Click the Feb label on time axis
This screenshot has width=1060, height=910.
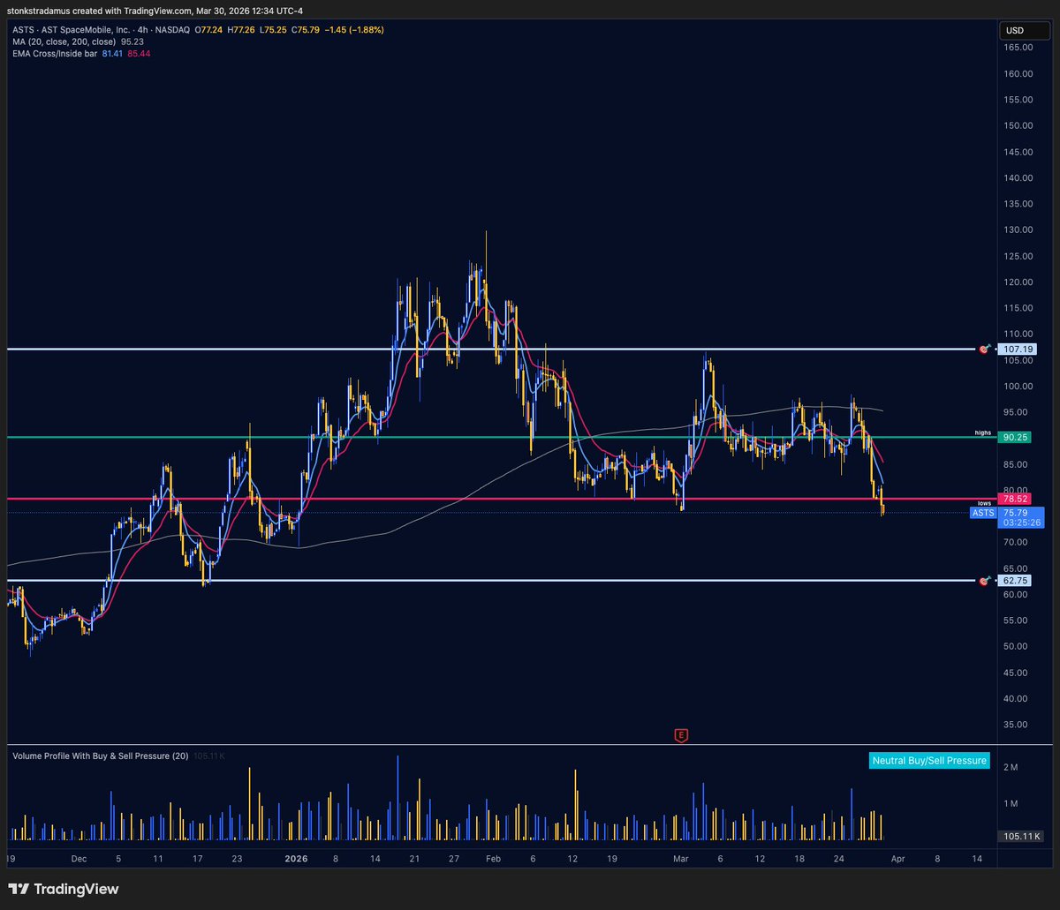coord(494,858)
